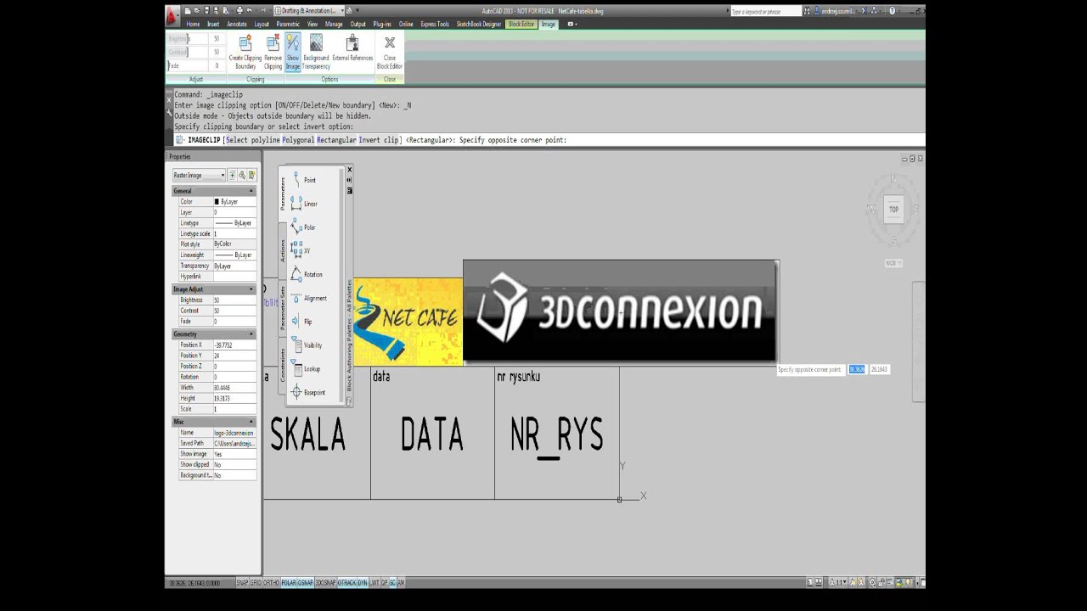Select the Visibility parameter tool
The image size is (1087, 611).
(307, 345)
